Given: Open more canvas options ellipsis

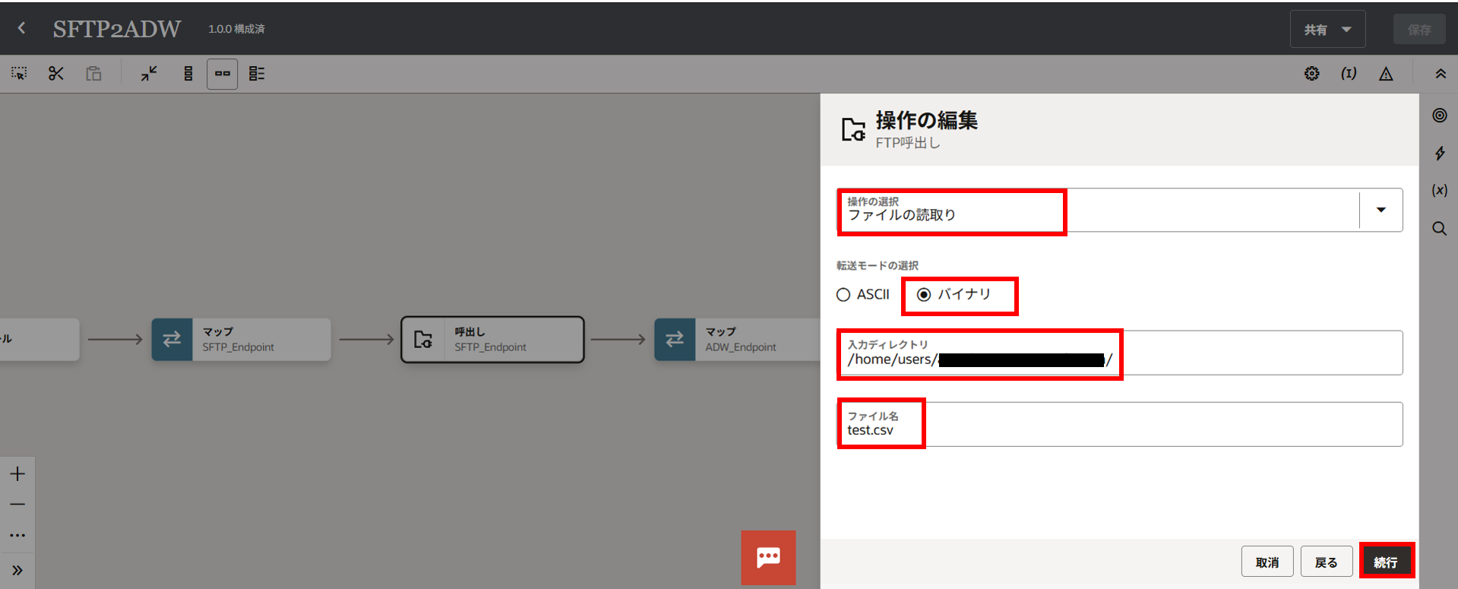Looking at the screenshot, I should (x=17, y=535).
